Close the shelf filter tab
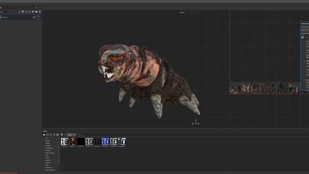This screenshot has height=174, width=309. tap(74, 135)
